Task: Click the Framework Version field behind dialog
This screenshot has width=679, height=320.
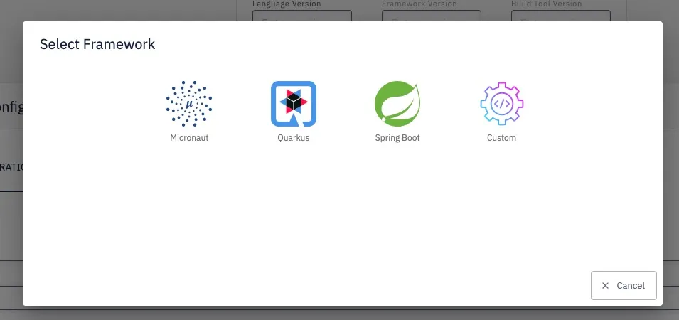Action: click(x=432, y=16)
